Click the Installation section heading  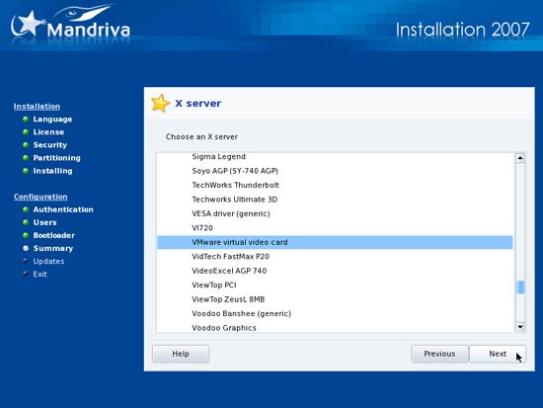click(37, 107)
